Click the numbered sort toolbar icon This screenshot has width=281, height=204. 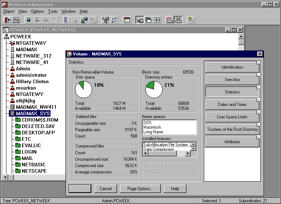(114, 20)
